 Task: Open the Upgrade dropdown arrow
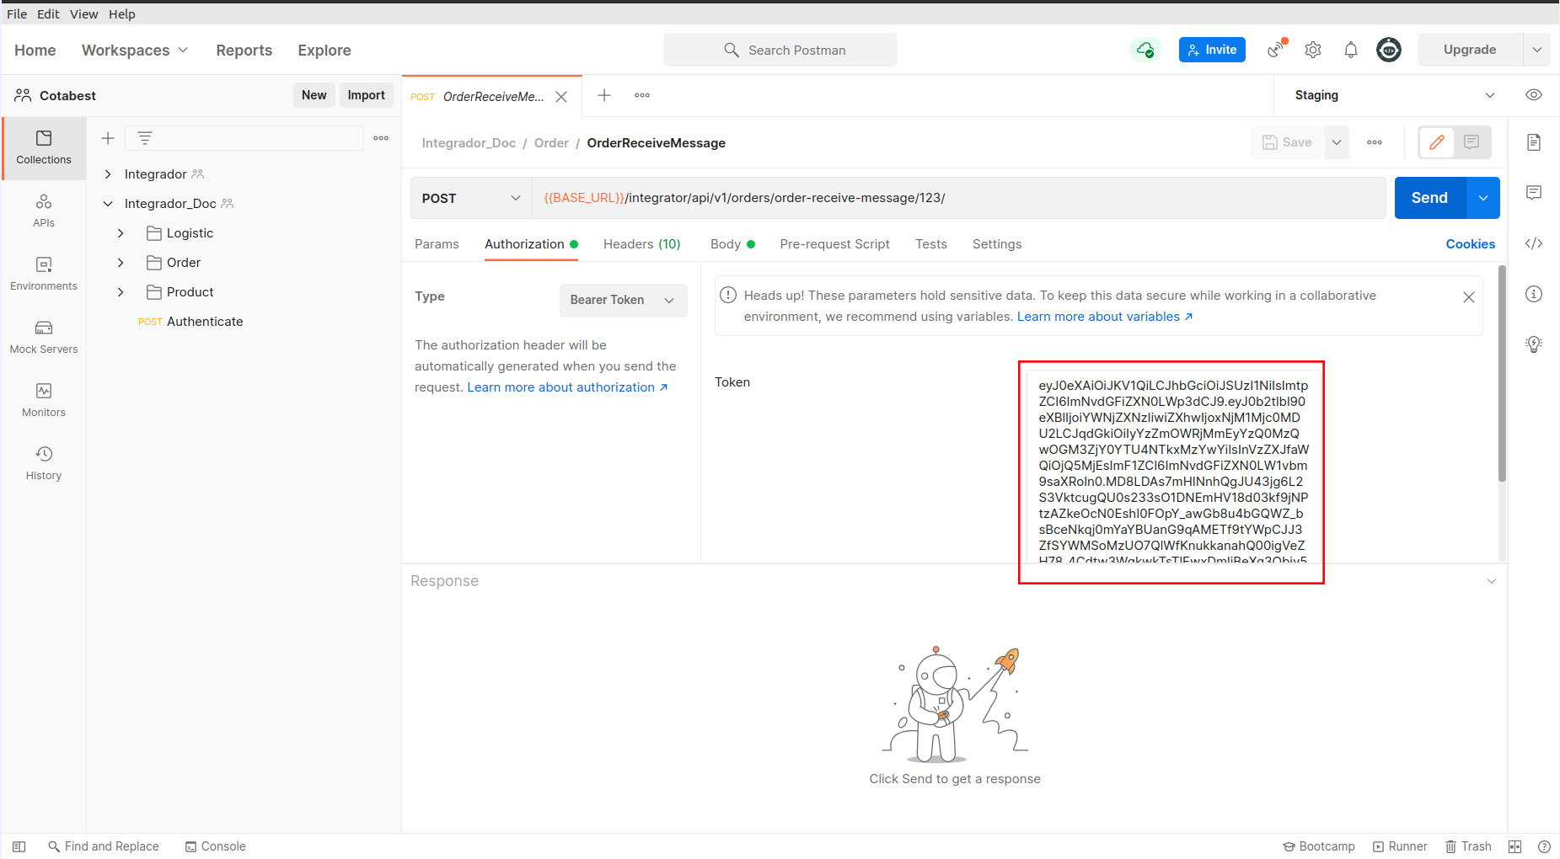pos(1537,50)
